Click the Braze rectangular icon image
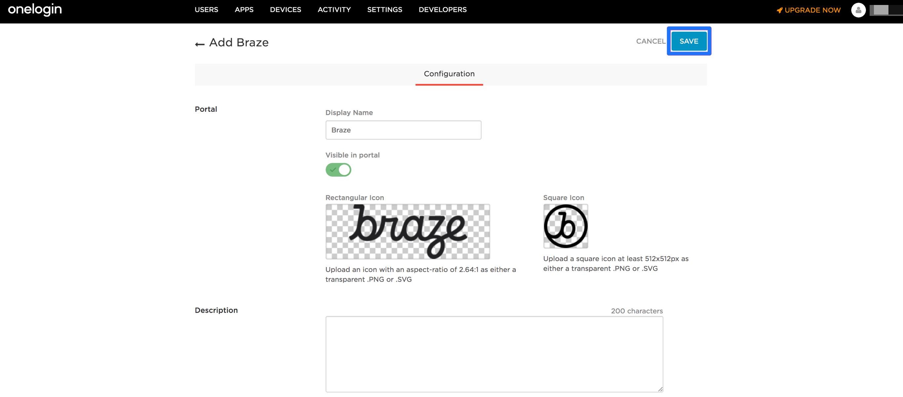Image resolution: width=903 pixels, height=397 pixels. click(x=407, y=232)
